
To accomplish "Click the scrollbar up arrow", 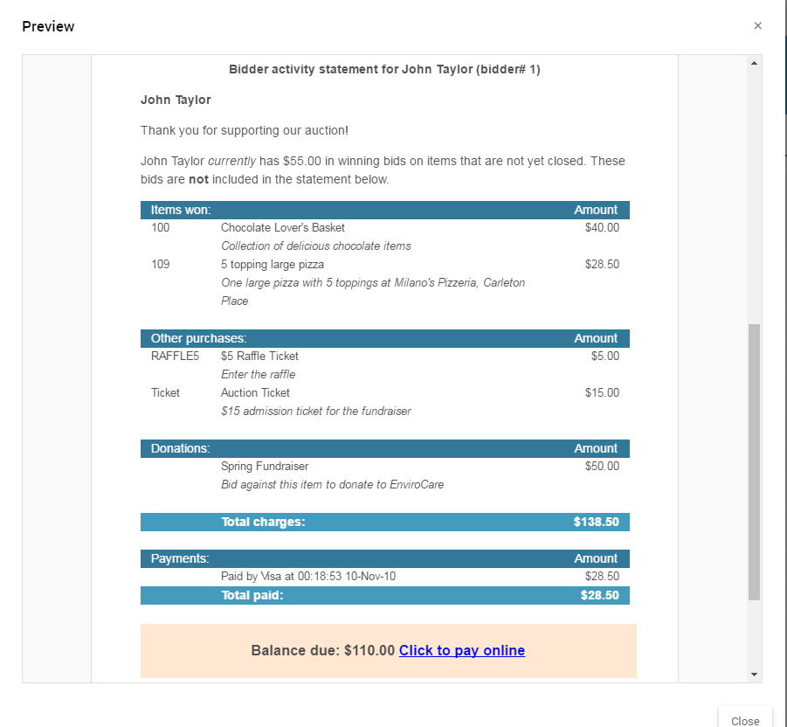I will (x=754, y=63).
